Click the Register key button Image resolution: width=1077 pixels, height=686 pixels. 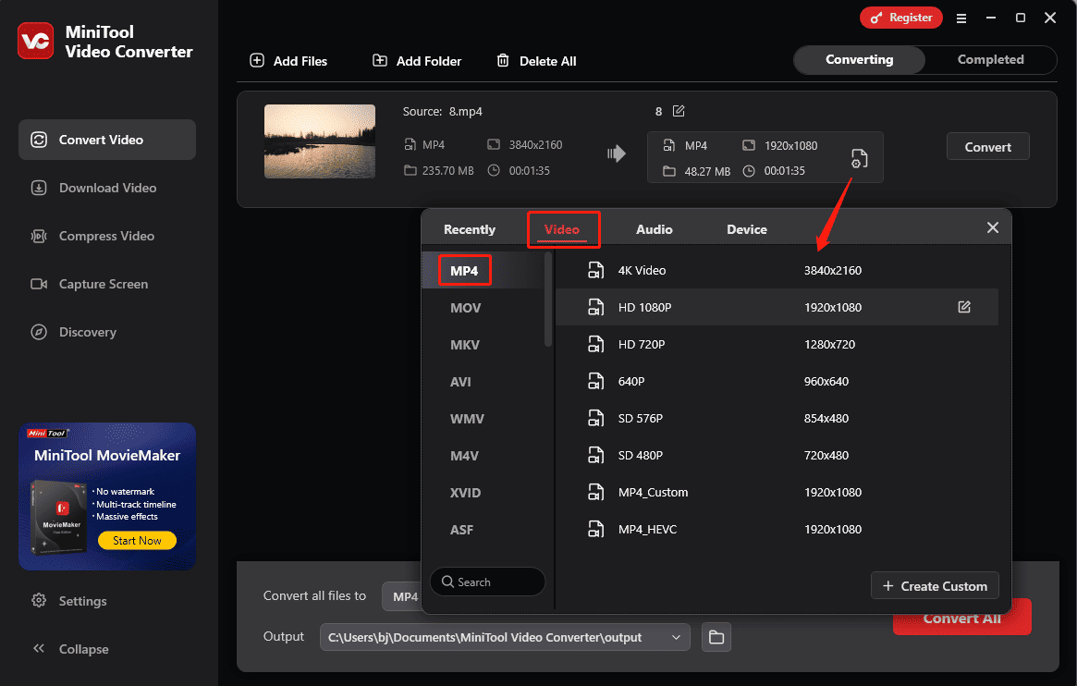tap(900, 18)
